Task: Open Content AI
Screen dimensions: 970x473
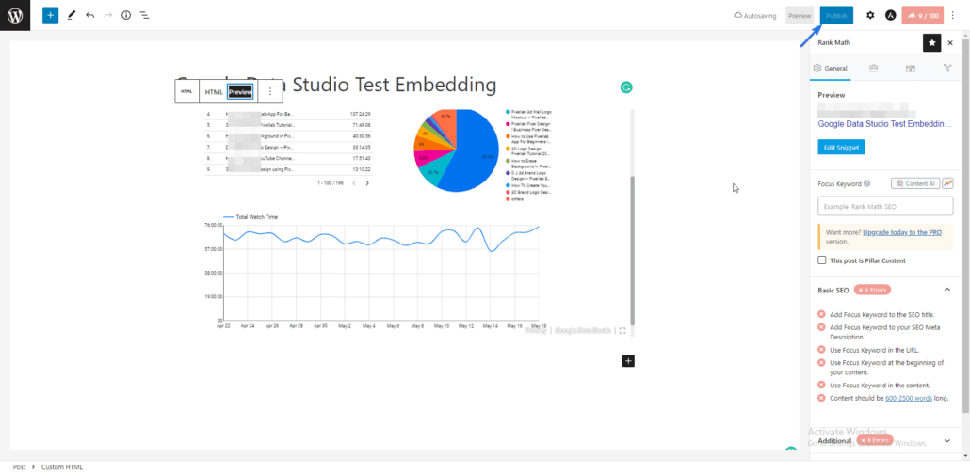Action: [x=915, y=183]
